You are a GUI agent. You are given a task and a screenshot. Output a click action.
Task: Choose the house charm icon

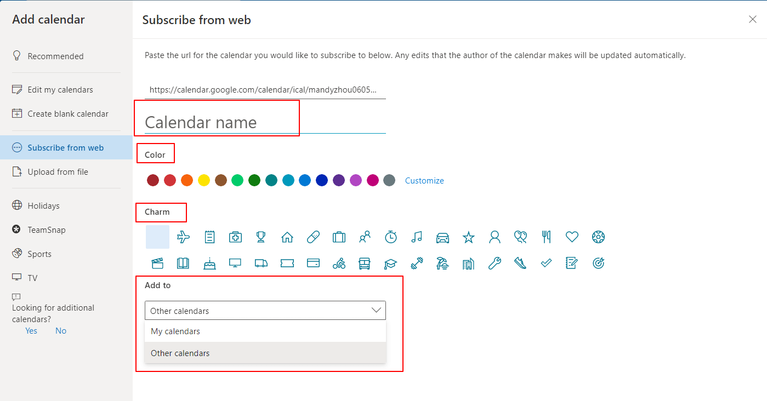287,237
